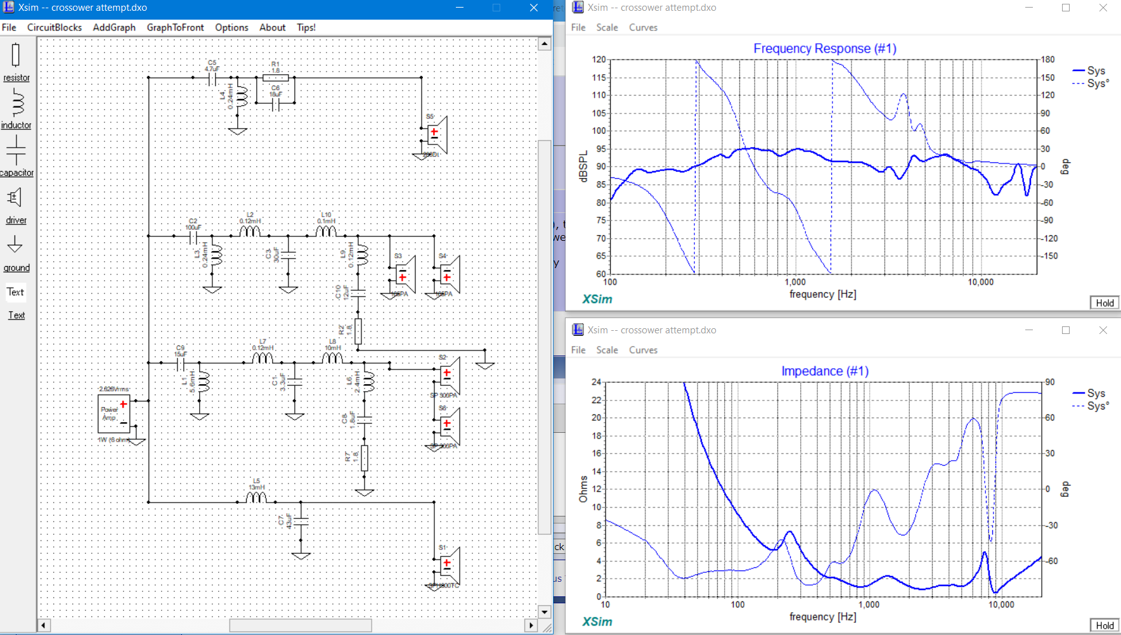Select resistor R2 in the schematic
The height and width of the screenshot is (635, 1121).
(x=358, y=331)
